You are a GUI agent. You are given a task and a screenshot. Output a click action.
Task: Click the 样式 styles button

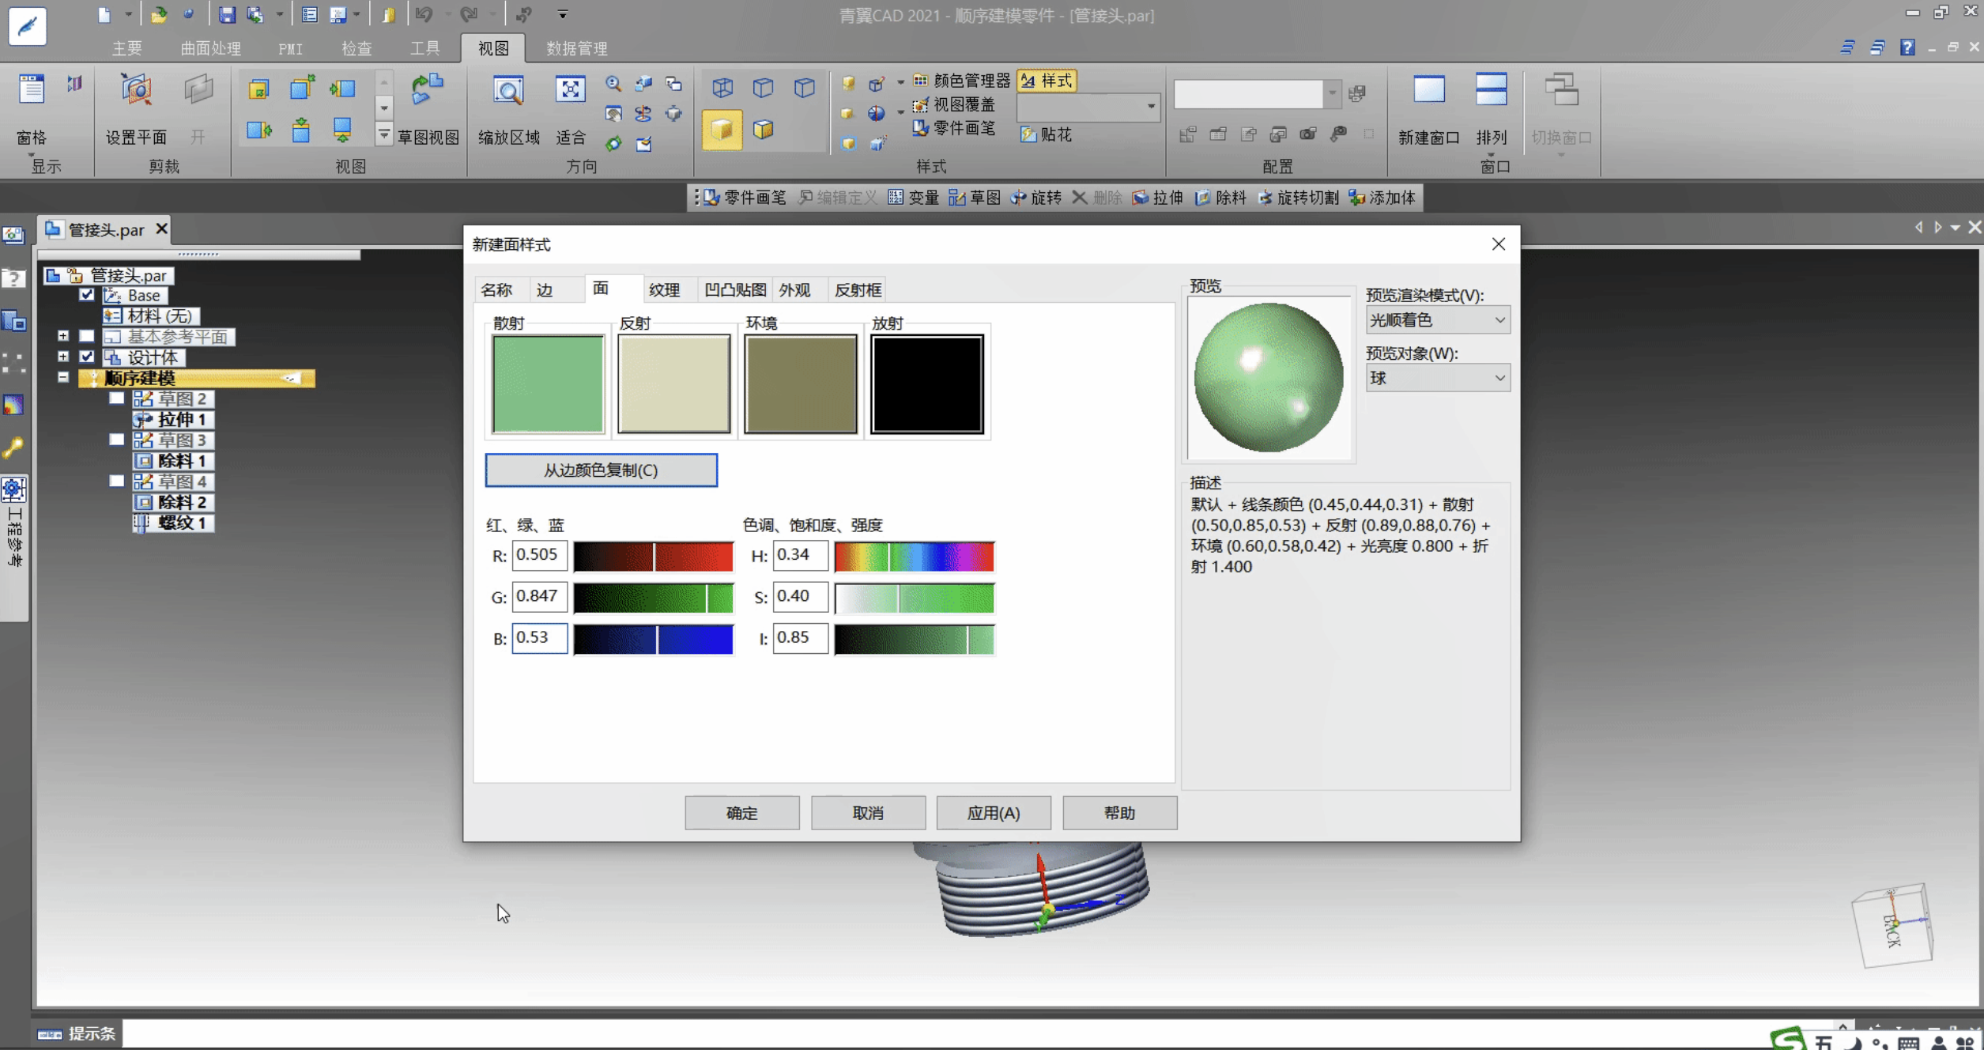point(1047,81)
